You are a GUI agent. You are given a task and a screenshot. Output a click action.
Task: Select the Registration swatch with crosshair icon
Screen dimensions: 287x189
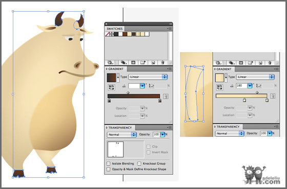[112, 34]
